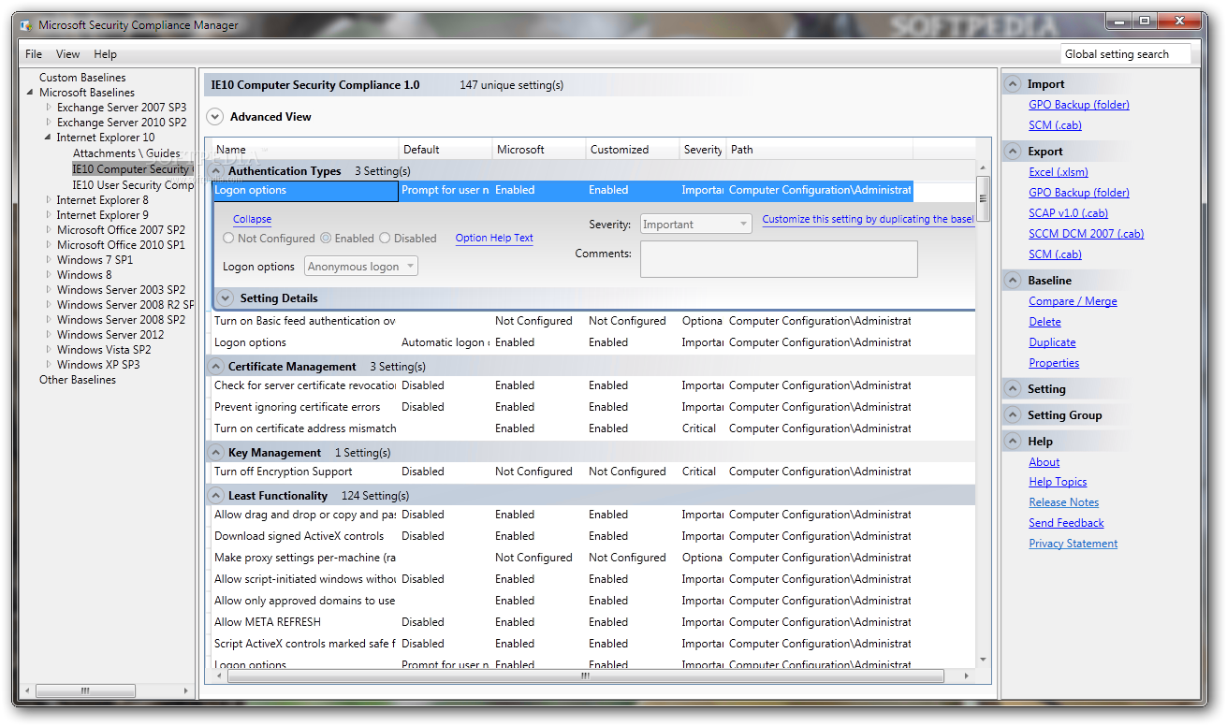Click the About link
Viewport: 1227px width, 726px height.
tap(1044, 462)
